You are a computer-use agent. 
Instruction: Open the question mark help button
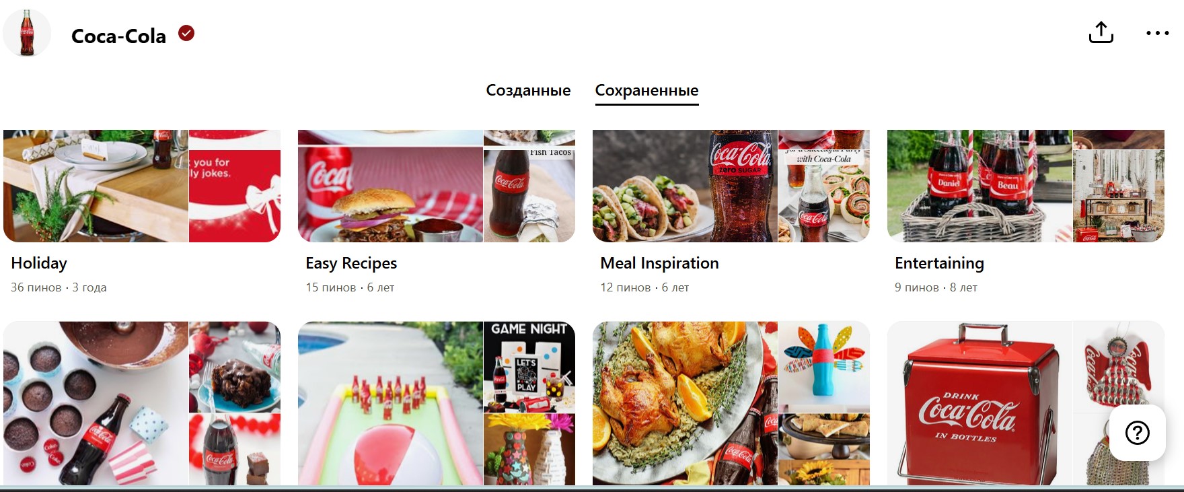click(x=1138, y=433)
